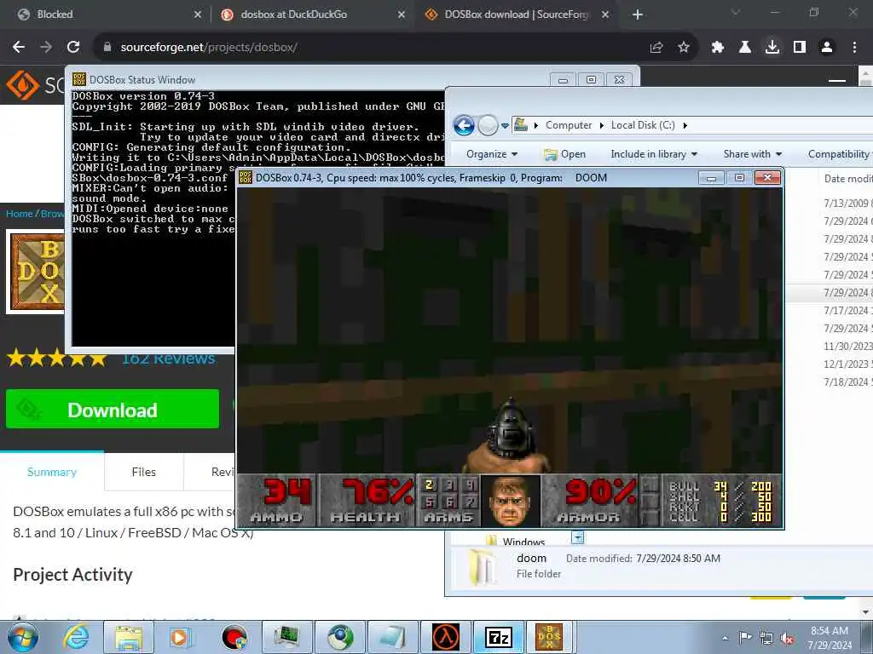The width and height of the screenshot is (873, 654).
Task: Click the Home breadcrumb link
Action: click(x=19, y=214)
